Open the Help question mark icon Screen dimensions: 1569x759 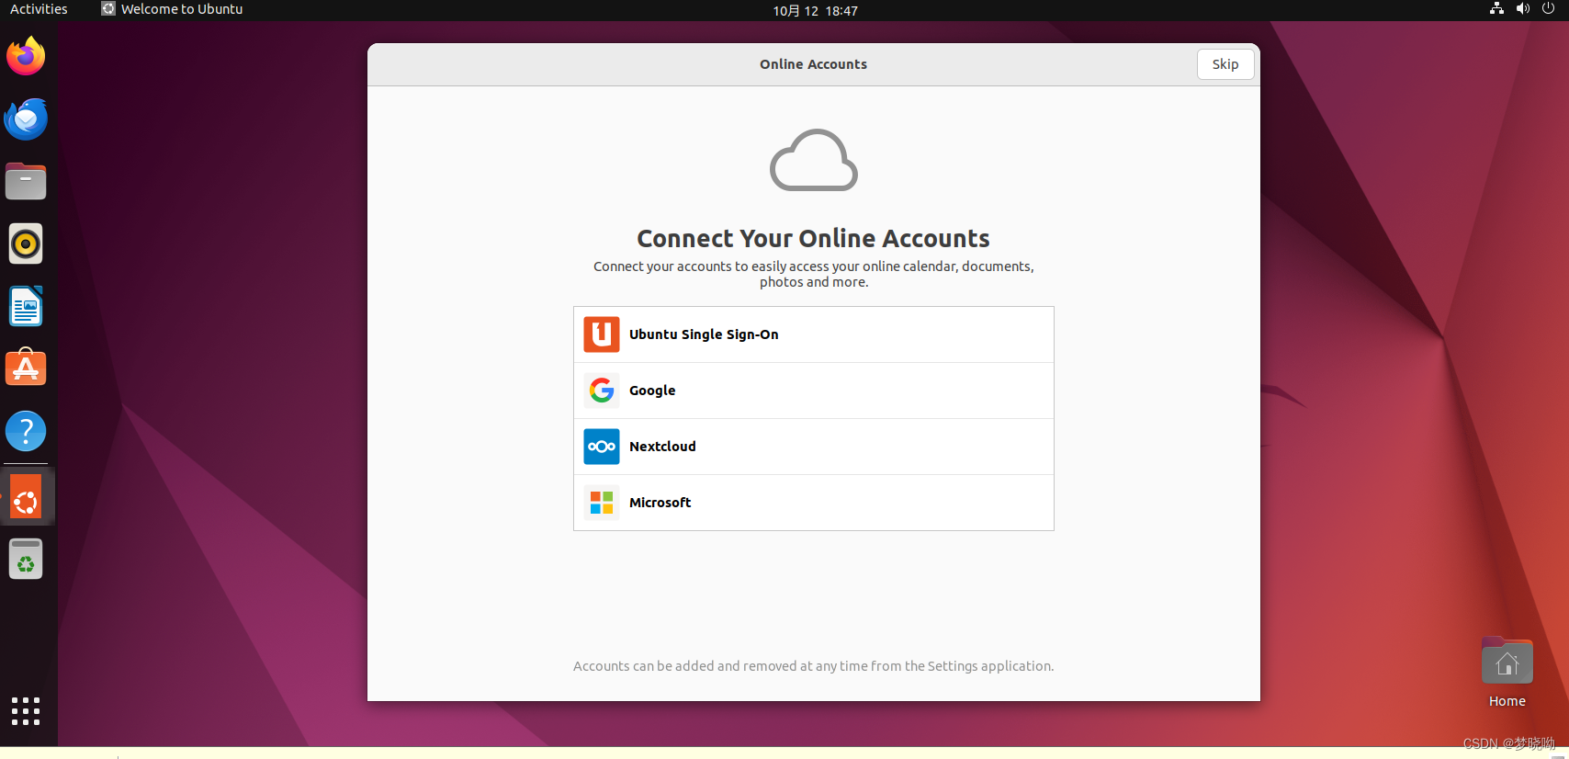coord(26,431)
